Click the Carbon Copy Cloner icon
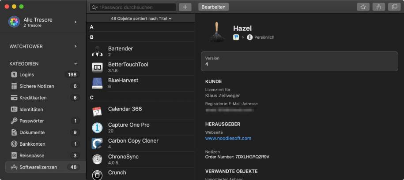 point(97,143)
